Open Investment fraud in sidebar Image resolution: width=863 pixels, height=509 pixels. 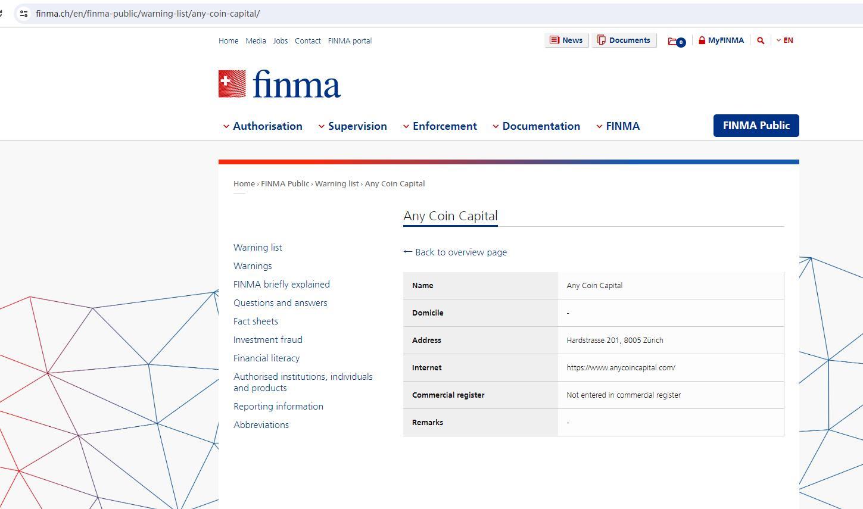pos(267,340)
